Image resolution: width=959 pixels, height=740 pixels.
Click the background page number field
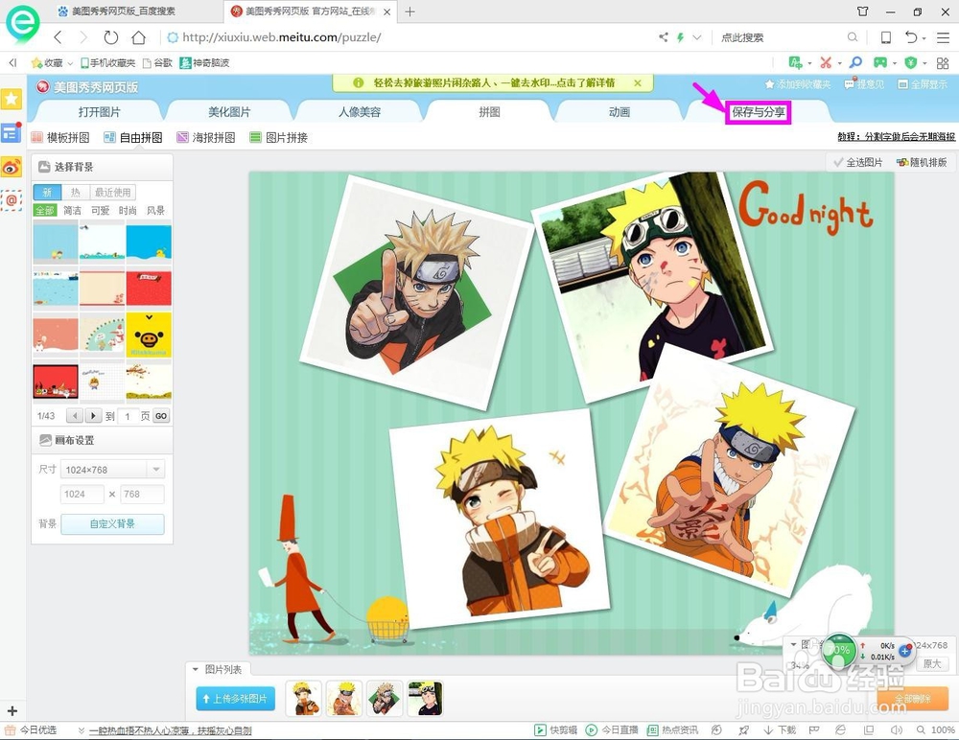coord(128,416)
